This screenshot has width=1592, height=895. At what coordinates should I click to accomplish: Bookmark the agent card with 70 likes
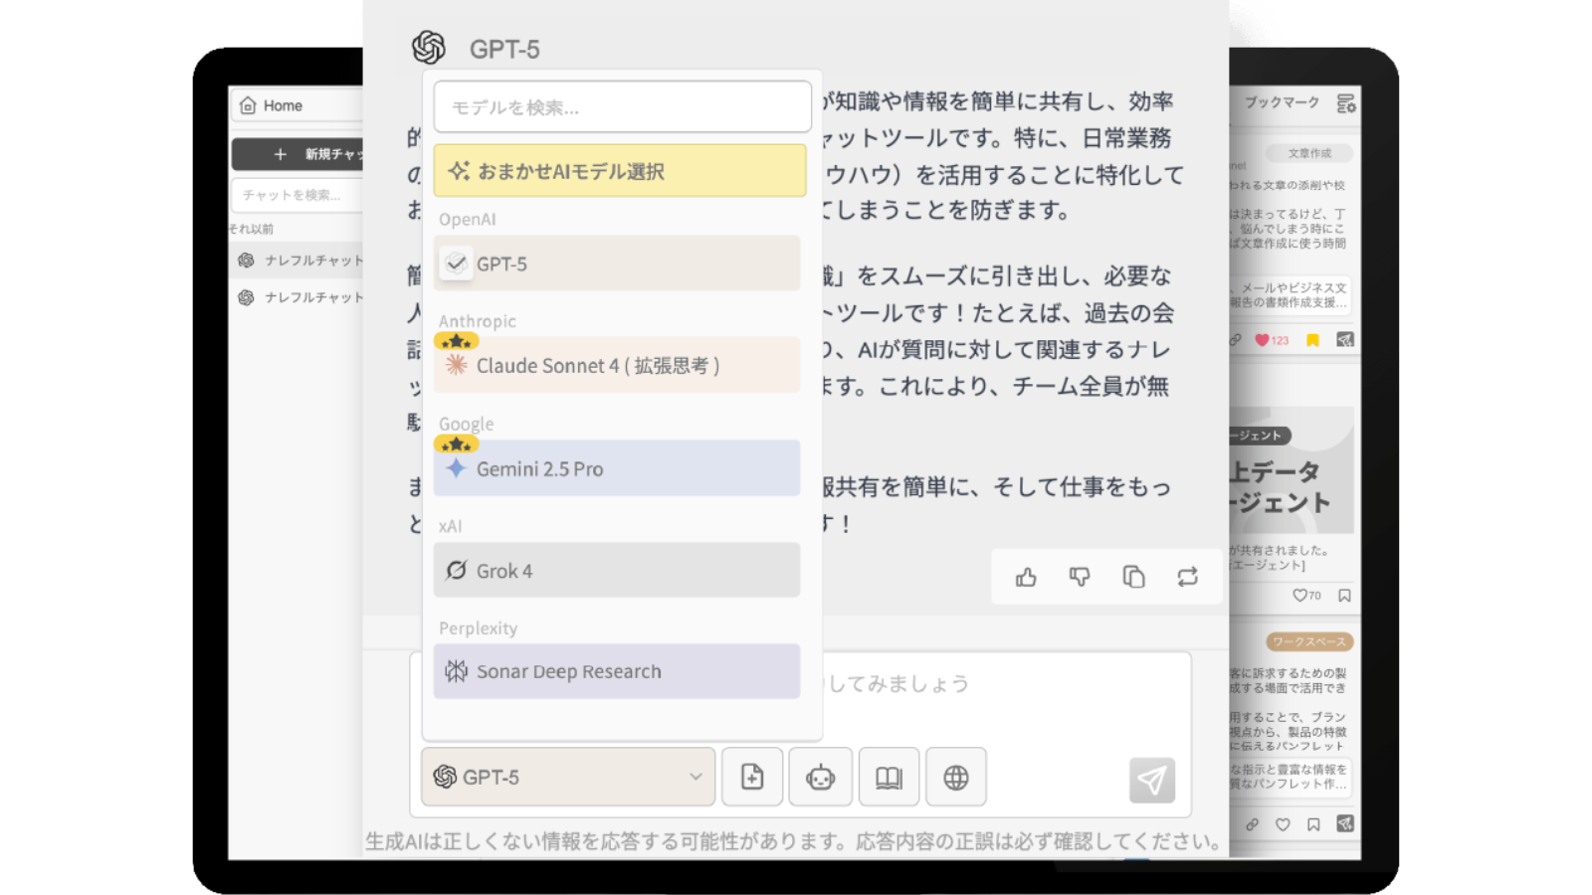[1344, 596]
